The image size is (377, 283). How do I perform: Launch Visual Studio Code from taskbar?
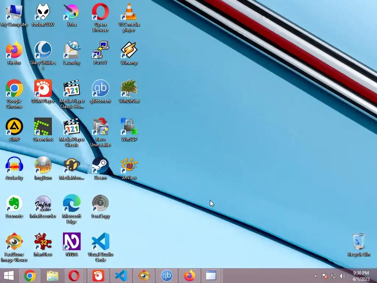(121, 276)
